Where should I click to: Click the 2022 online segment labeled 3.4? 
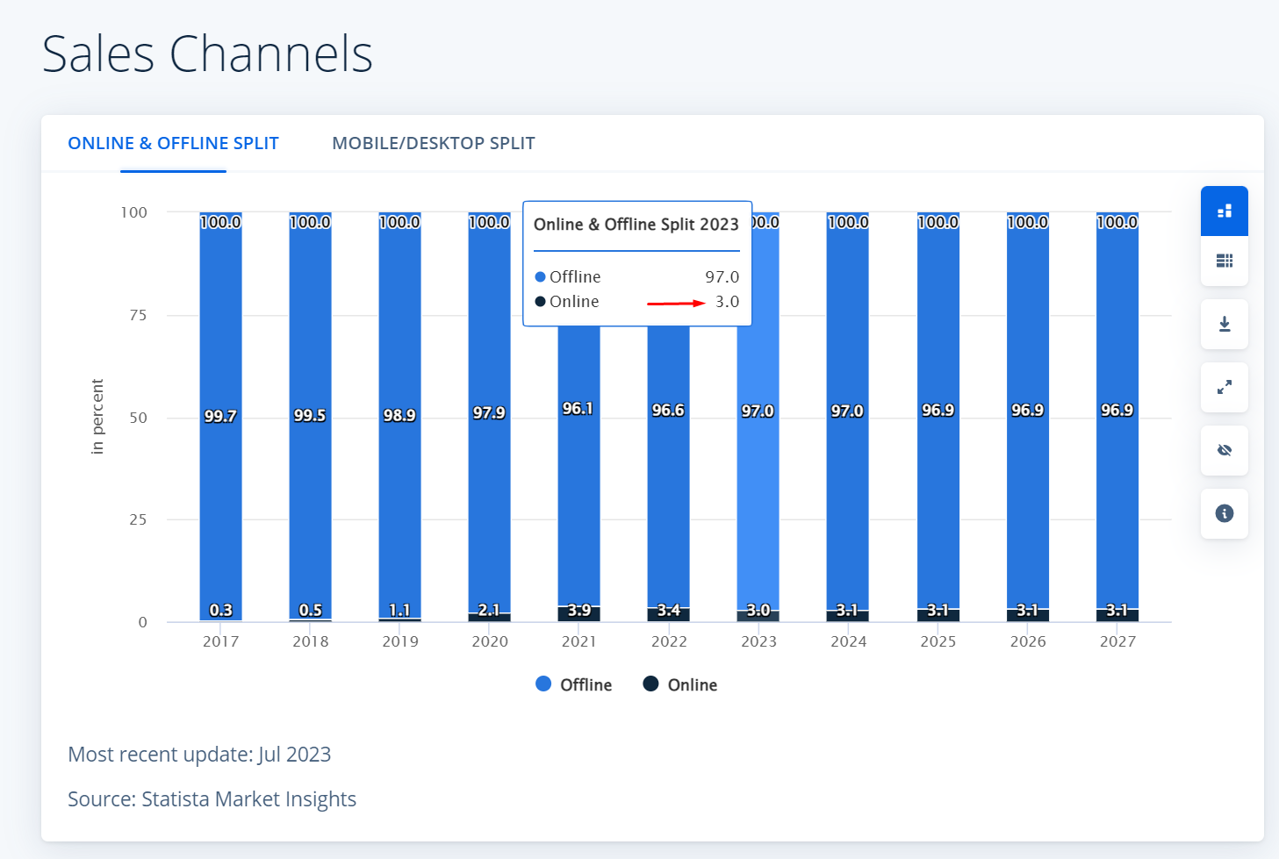(x=668, y=614)
